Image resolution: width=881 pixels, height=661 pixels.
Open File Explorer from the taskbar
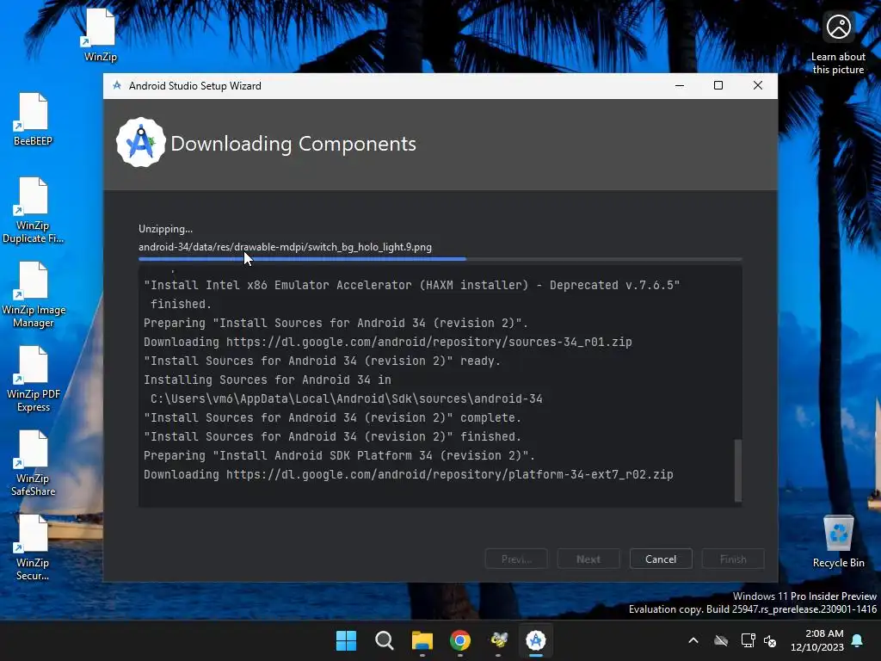point(422,640)
